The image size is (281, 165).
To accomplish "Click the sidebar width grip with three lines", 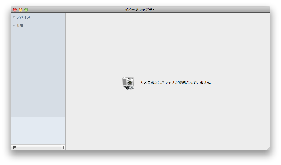I will coord(63,148).
